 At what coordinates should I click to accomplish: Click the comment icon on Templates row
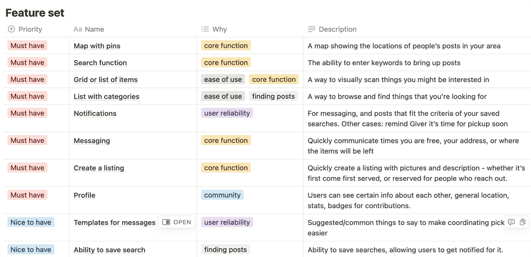(x=511, y=222)
